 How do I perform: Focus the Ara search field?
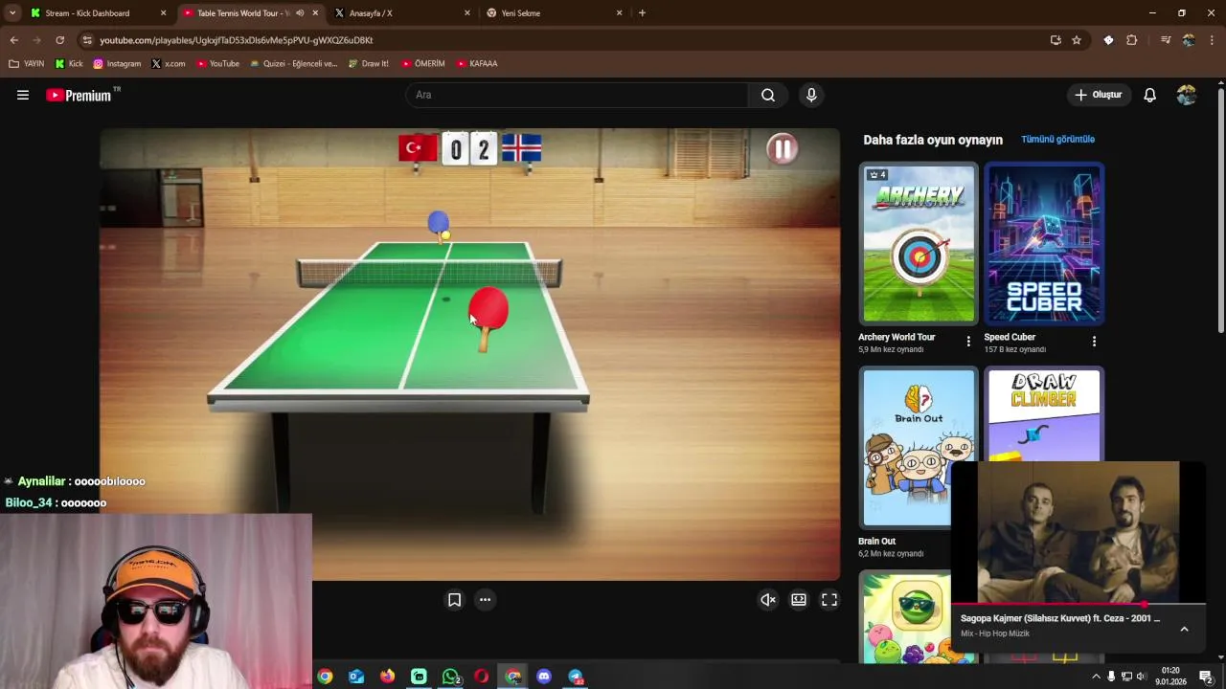pos(577,95)
